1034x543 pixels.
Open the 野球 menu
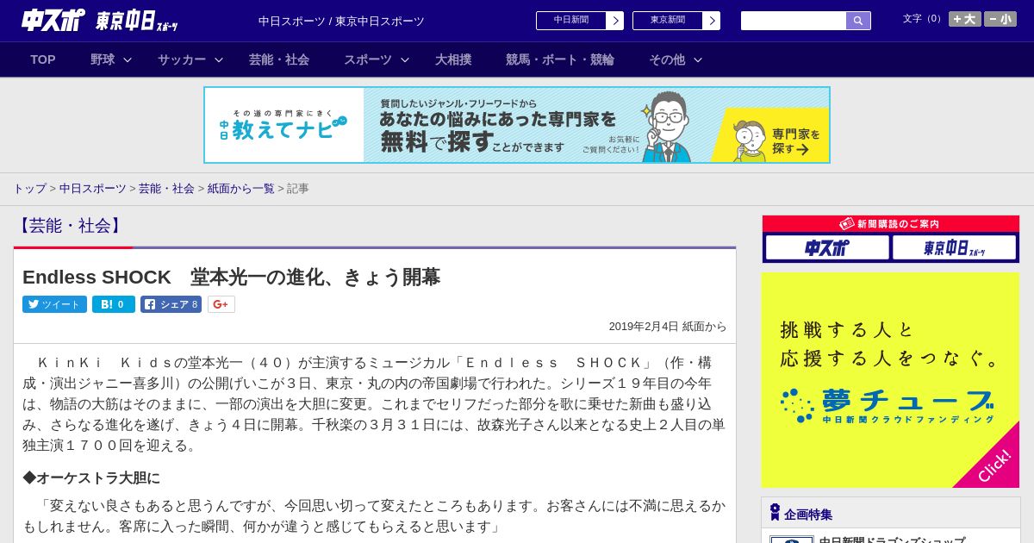coord(103,59)
